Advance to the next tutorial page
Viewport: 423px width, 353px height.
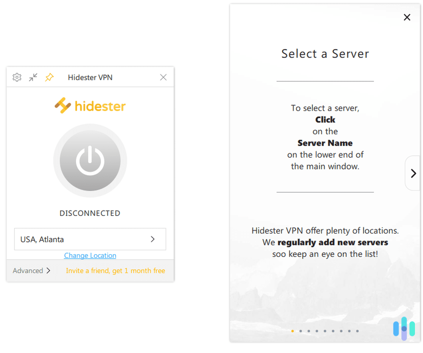coord(413,173)
